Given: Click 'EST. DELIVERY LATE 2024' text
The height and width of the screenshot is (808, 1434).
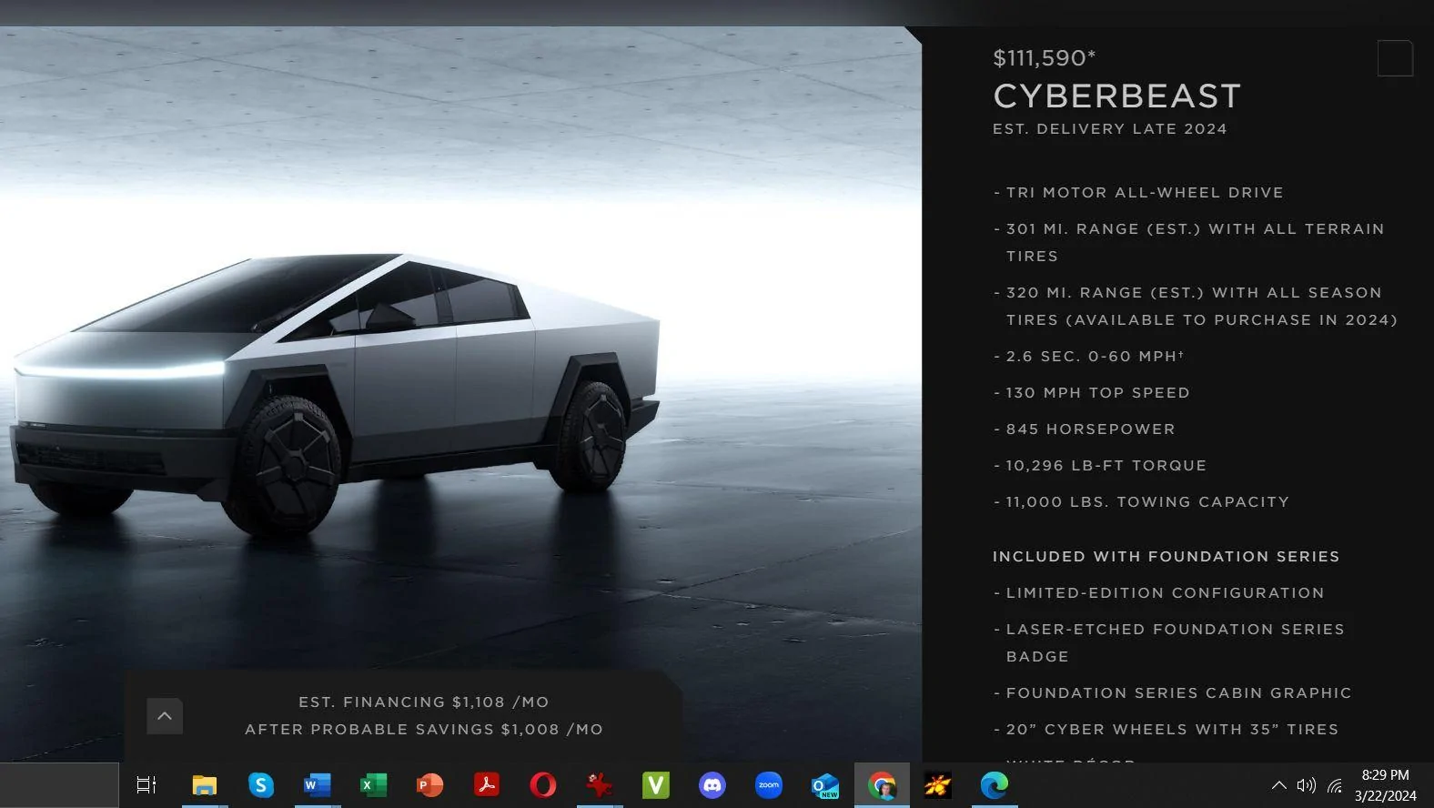Looking at the screenshot, I should (1110, 129).
